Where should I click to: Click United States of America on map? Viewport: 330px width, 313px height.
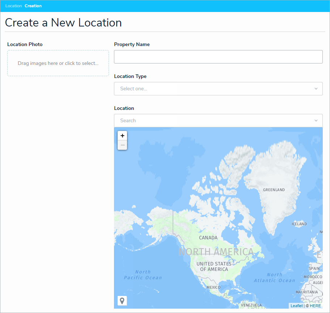pos(214,266)
